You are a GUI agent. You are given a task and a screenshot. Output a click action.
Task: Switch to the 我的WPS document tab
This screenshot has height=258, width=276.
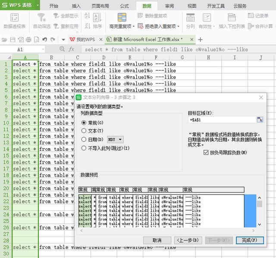86,40
